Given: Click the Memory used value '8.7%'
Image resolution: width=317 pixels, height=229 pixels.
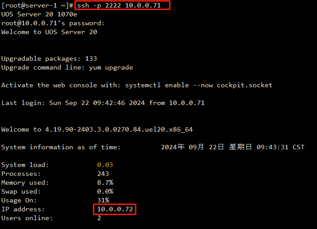Looking at the screenshot, I should point(105,183).
